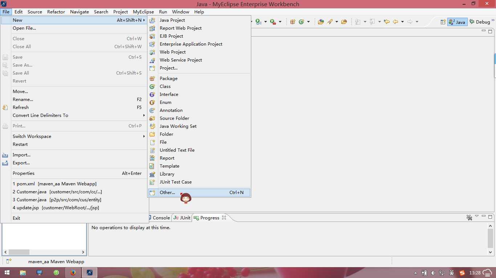
Task: Click the Library icon in the submenu
Action: (x=153, y=174)
